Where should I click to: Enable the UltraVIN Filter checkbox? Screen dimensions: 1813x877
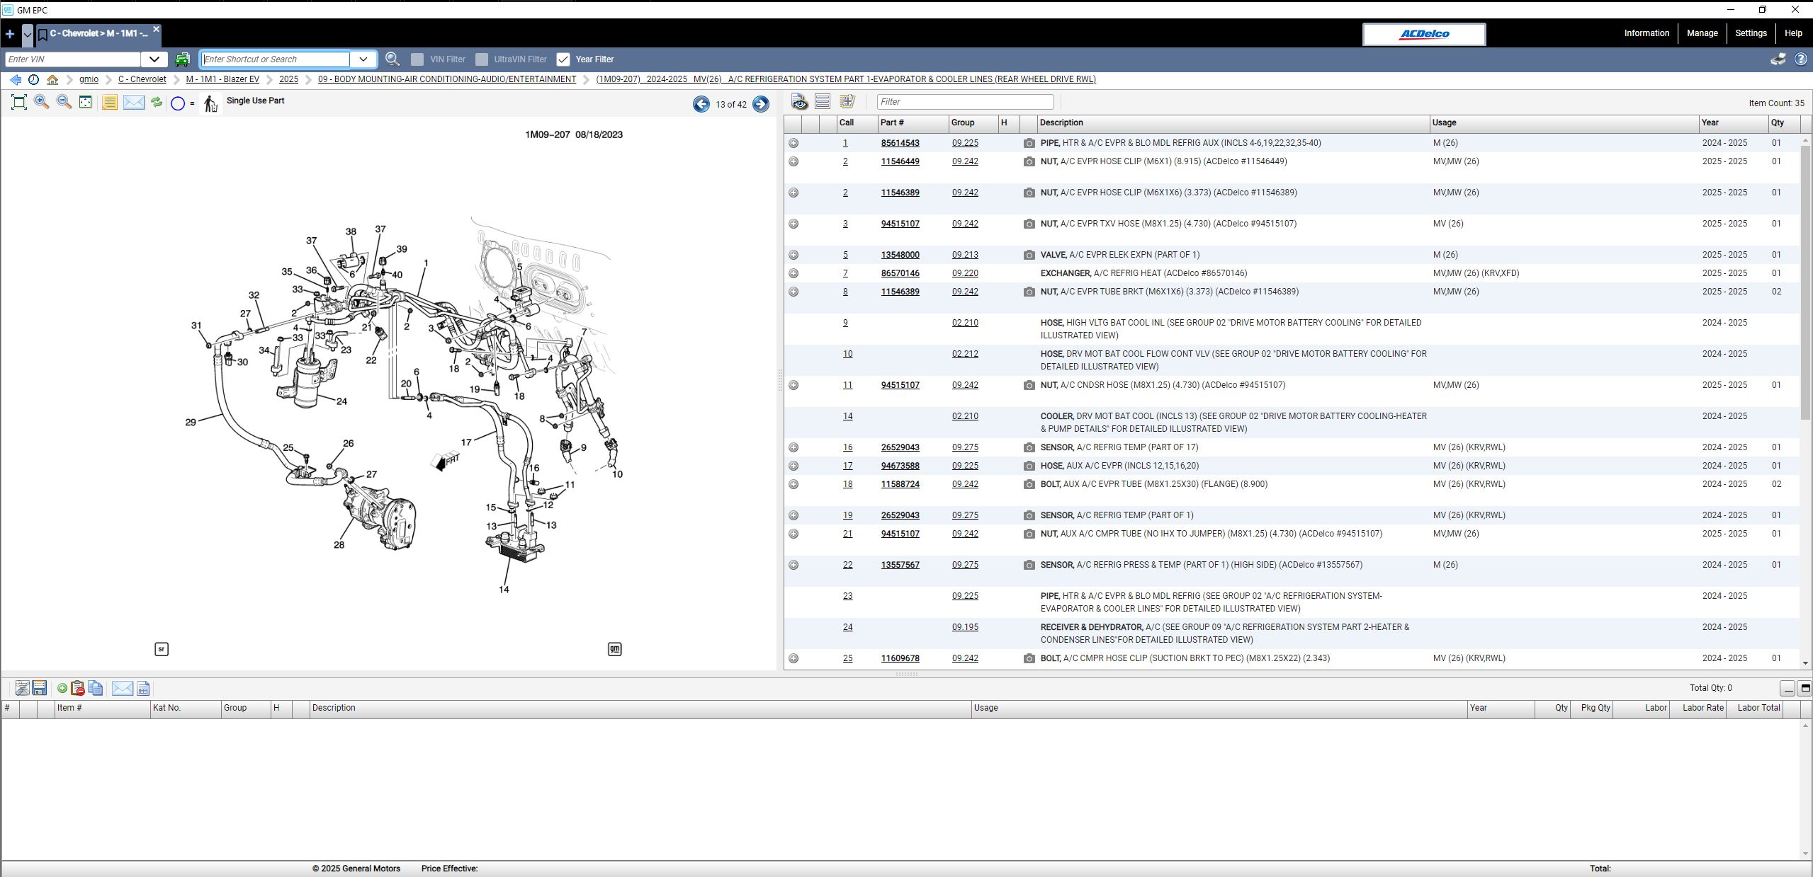pyautogui.click(x=482, y=59)
